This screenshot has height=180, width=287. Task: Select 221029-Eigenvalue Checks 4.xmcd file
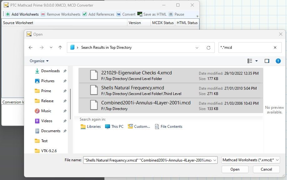pyautogui.click(x=137, y=73)
